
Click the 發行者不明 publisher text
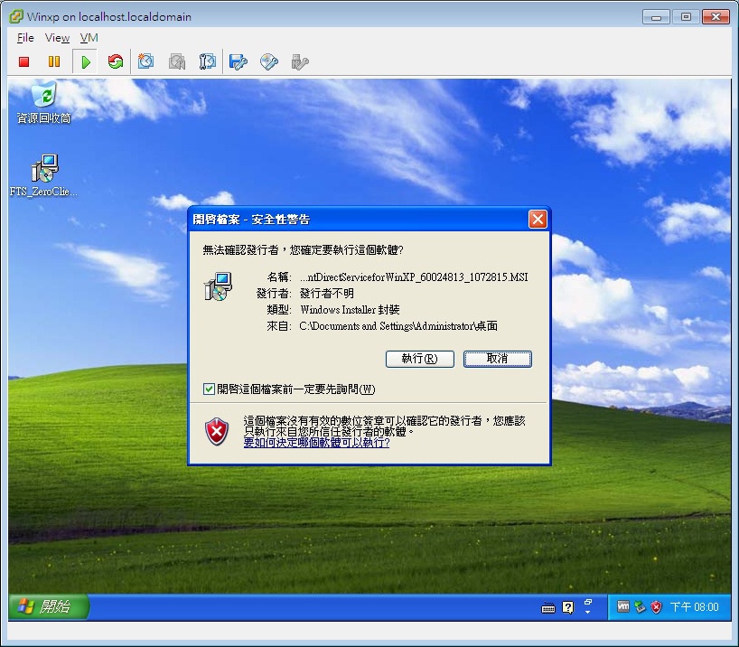coord(327,294)
